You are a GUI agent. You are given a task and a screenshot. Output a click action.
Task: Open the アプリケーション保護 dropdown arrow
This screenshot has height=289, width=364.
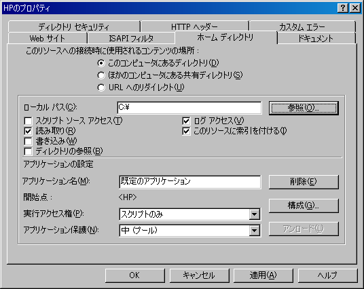click(x=255, y=231)
